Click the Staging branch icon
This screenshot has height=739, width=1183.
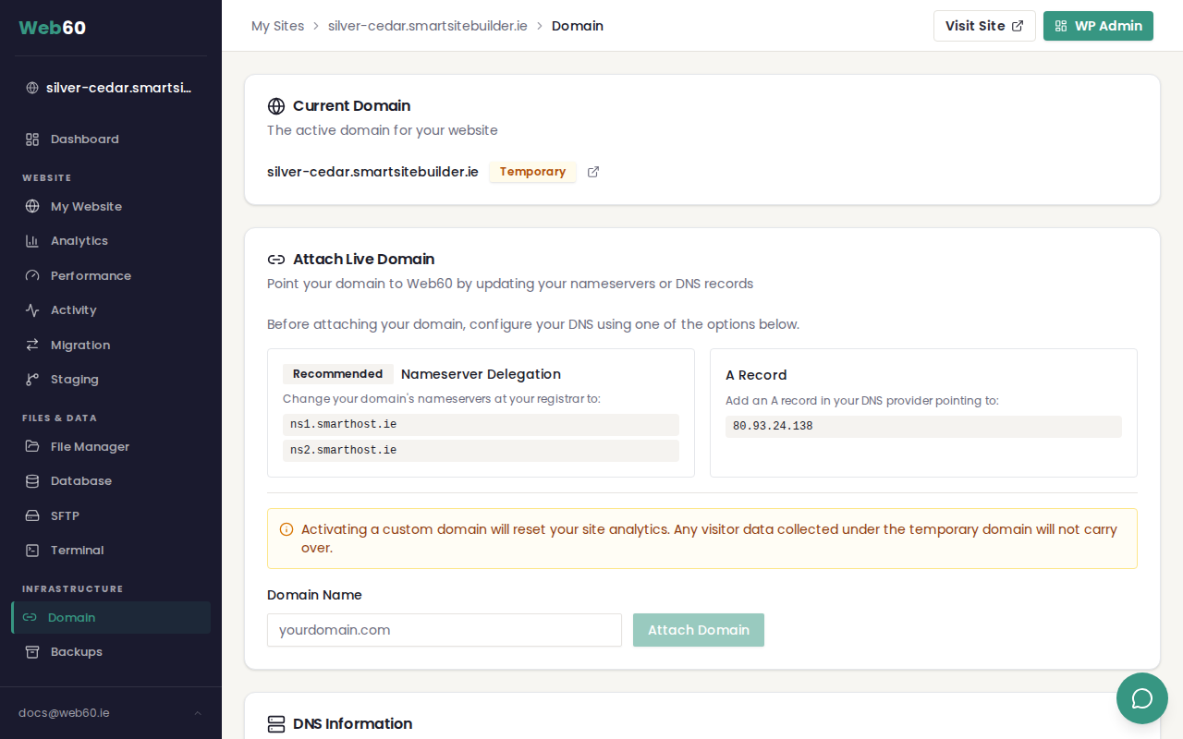[32, 380]
